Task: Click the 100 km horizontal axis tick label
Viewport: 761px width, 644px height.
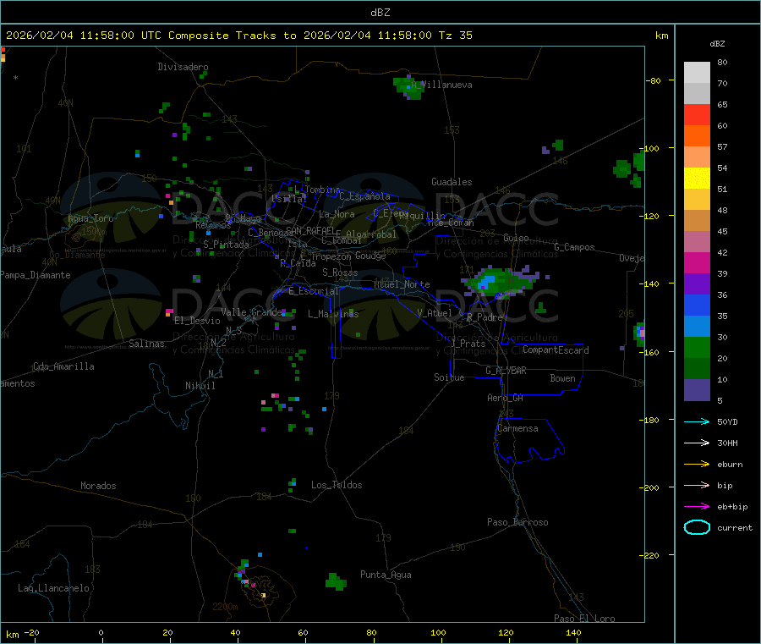Action: click(438, 632)
